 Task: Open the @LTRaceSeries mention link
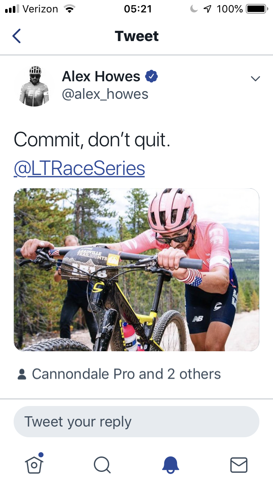(79, 169)
